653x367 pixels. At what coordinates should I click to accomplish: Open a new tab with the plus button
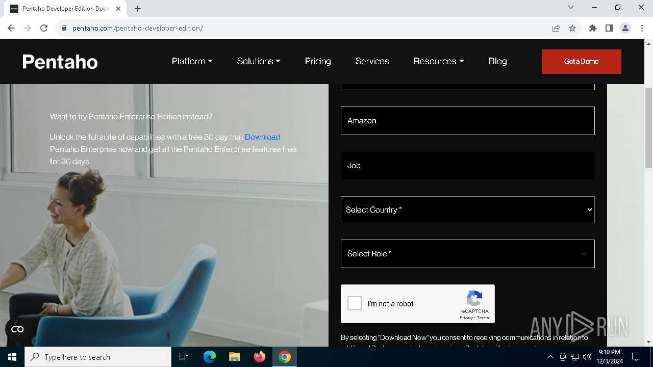click(138, 9)
